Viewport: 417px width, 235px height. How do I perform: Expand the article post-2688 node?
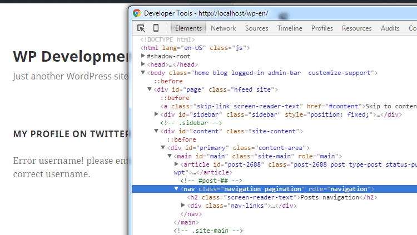[x=176, y=164]
